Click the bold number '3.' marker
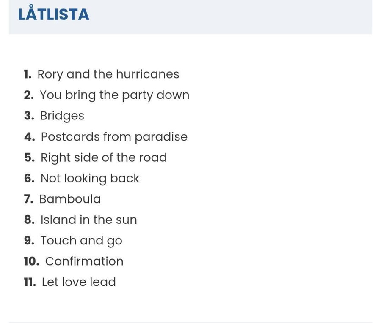The height and width of the screenshot is (323, 381). click(x=29, y=116)
